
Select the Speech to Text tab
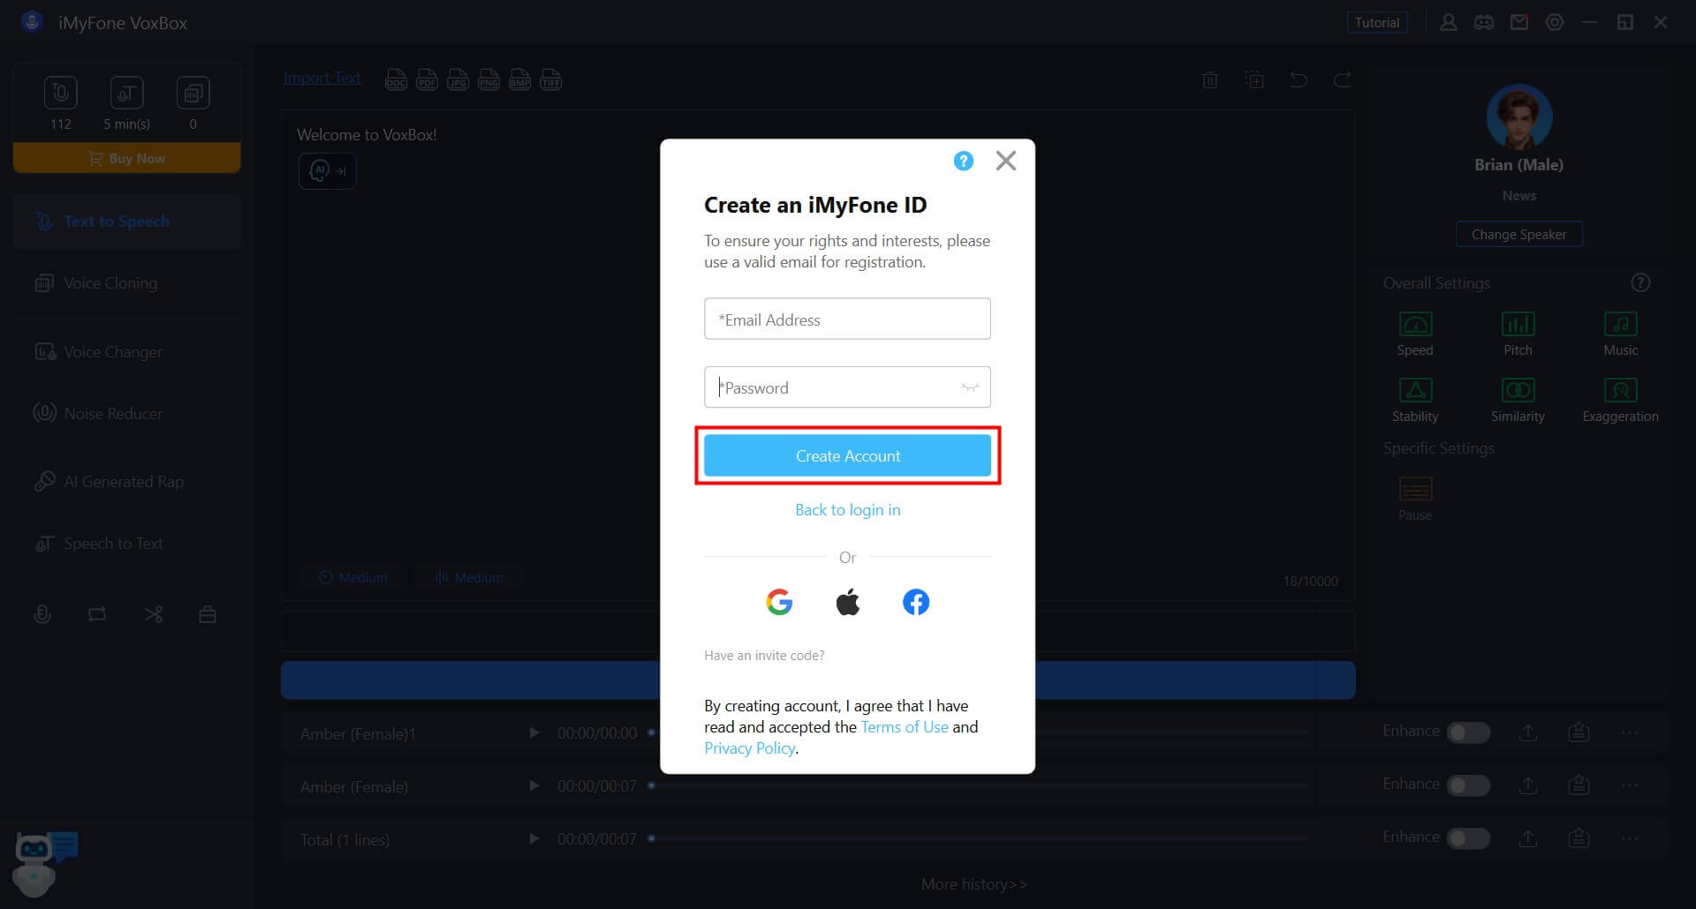coord(127,544)
